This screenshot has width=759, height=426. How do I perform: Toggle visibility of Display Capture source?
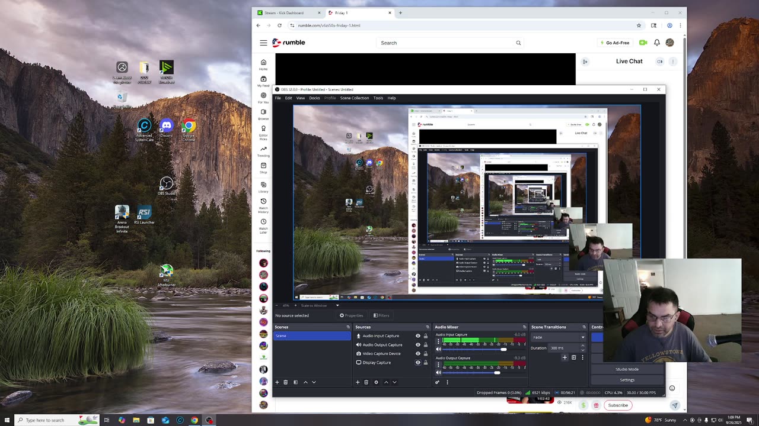tap(417, 363)
